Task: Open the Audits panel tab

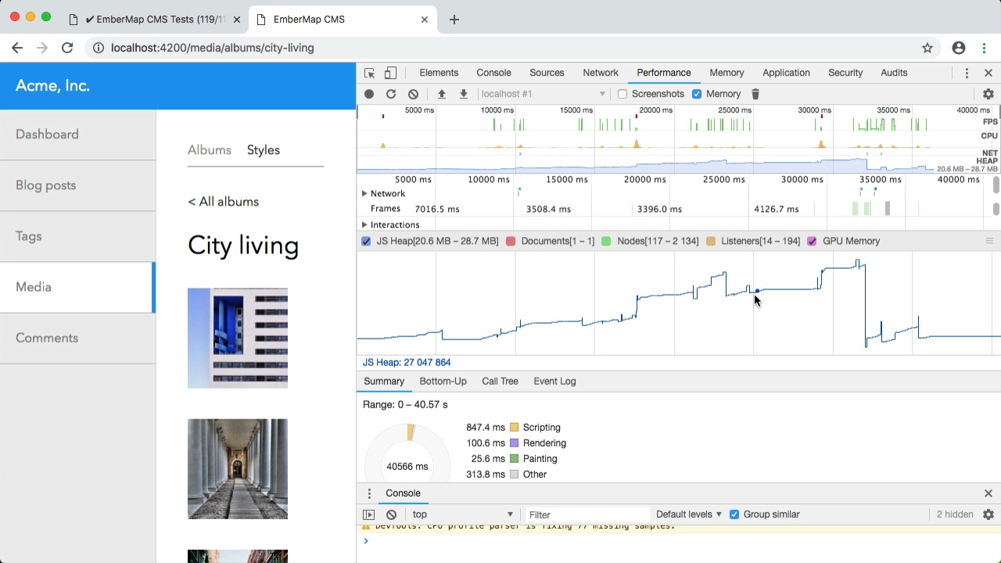Action: [894, 73]
